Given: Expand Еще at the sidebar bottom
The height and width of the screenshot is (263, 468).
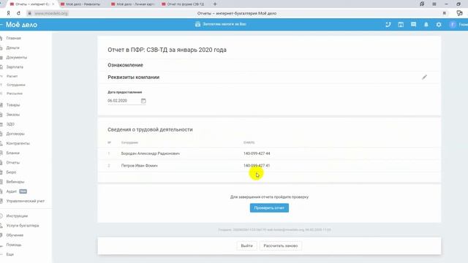Looking at the screenshot, I should (x=10, y=254).
